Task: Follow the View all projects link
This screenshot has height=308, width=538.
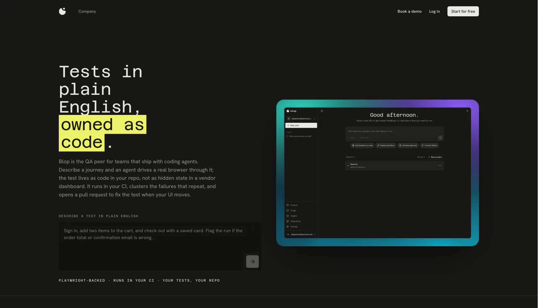Action: [421, 157]
